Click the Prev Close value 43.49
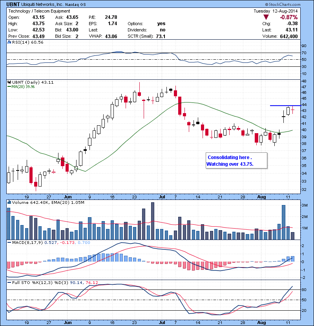Image resolution: width=314 pixels, height=326 pixels. [x=38, y=37]
